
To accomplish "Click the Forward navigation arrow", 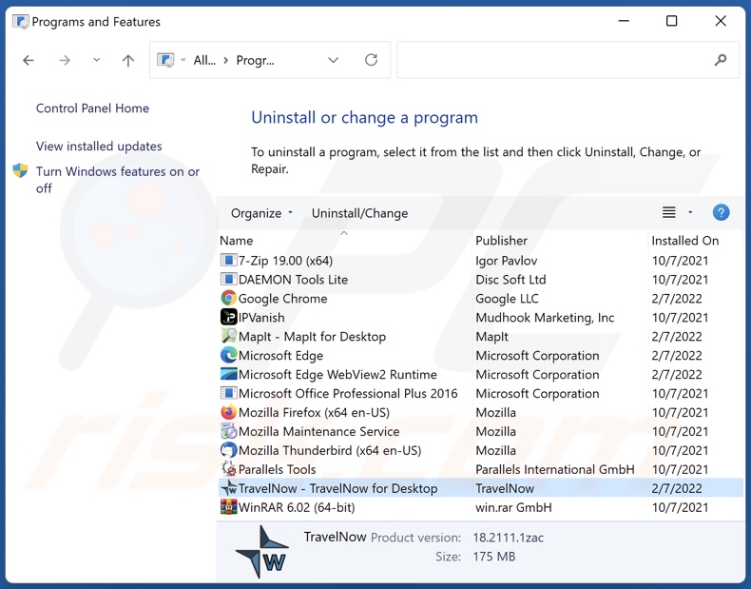I will tap(65, 60).
